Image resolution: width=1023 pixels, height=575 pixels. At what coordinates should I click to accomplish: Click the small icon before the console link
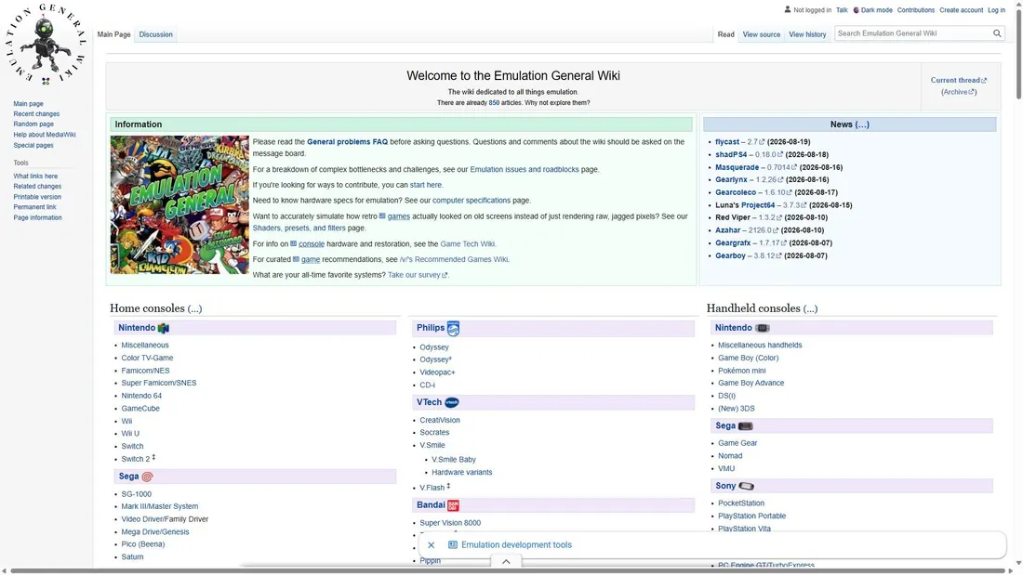tap(294, 243)
